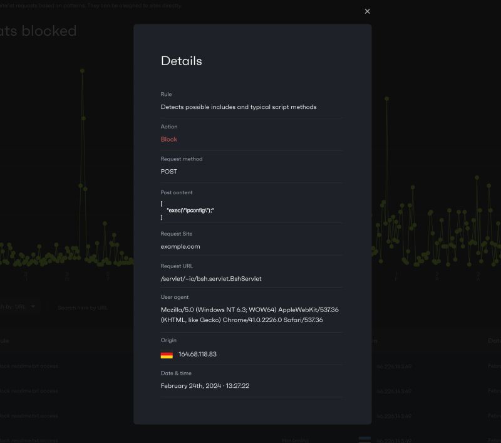The width and height of the screenshot is (501, 443).
Task: Click the Date column header
Action: pyautogui.click(x=492, y=340)
